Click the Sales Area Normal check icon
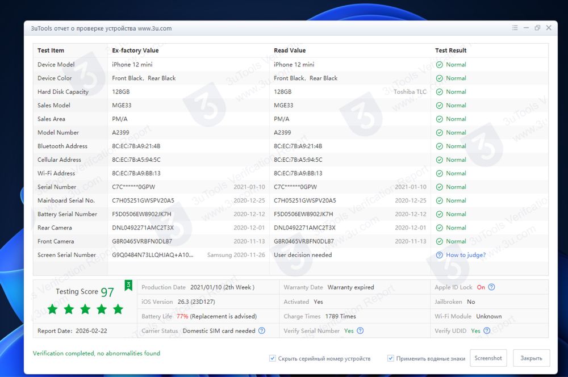This screenshot has width=568, height=377. 440,119
